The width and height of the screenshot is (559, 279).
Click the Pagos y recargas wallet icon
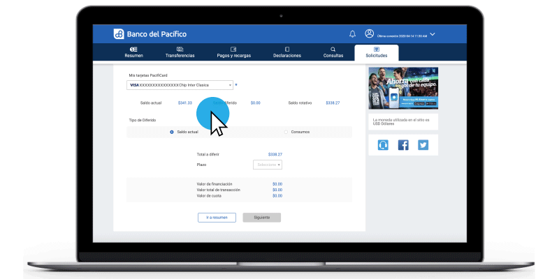[234, 50]
